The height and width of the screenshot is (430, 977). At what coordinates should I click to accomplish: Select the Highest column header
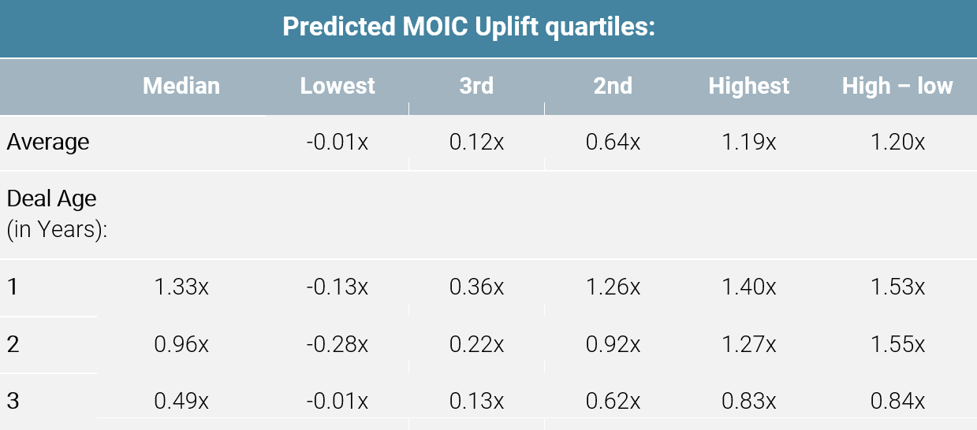748,86
